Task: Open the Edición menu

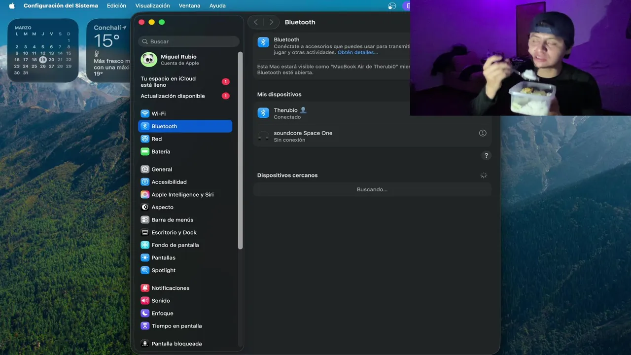Action: pos(116,6)
